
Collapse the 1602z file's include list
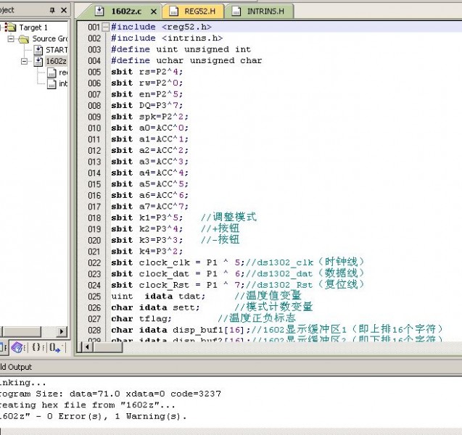(x=25, y=62)
